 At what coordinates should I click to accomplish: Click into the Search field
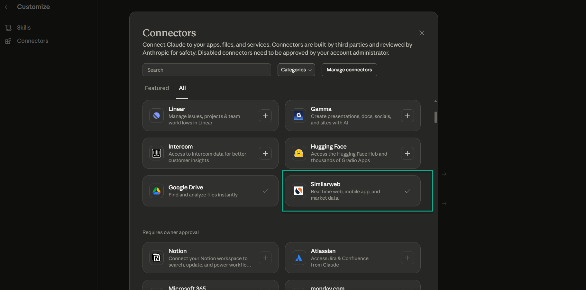[207, 70]
